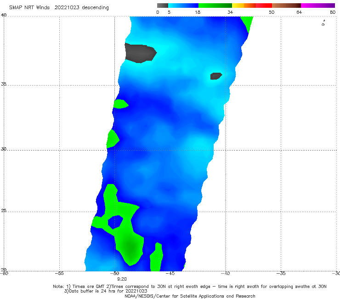
Task: Click the NOAA/NESDIS credit line
Action: 190,296
